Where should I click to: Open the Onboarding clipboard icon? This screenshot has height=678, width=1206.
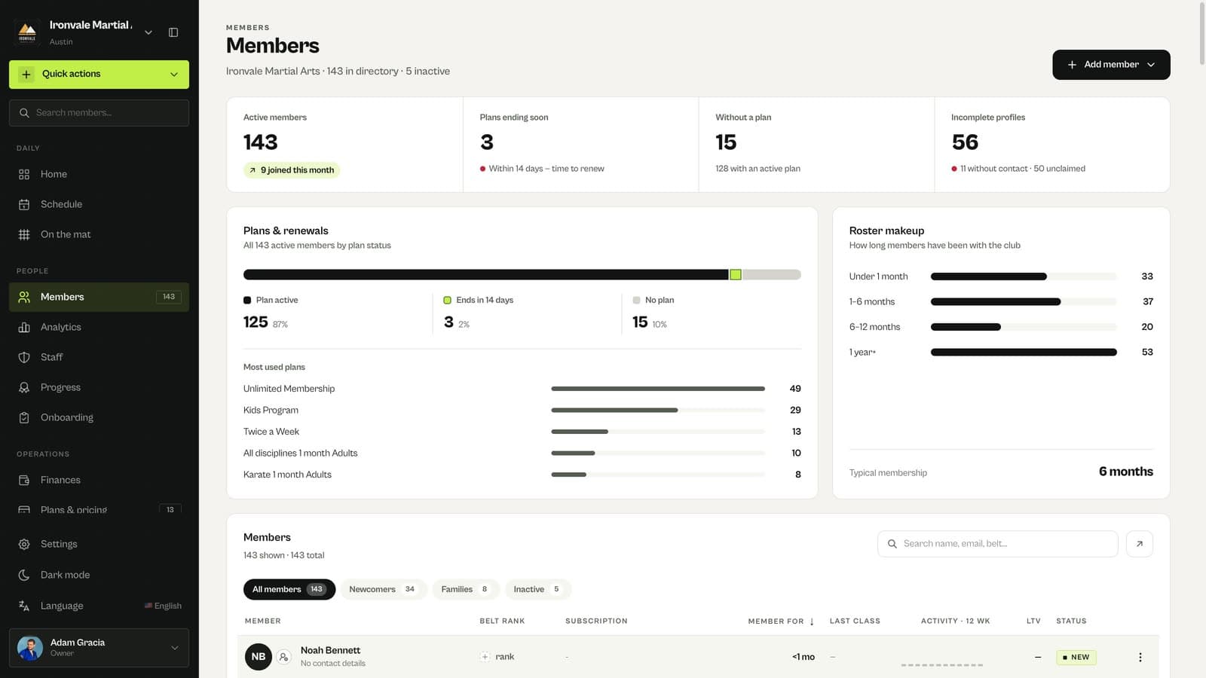coord(24,417)
